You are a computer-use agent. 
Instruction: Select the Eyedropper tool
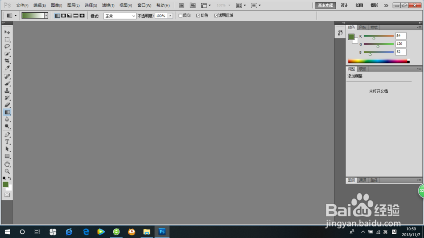pos(7,68)
